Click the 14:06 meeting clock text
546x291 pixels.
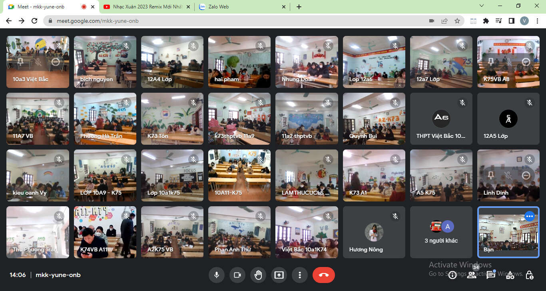[x=18, y=275]
